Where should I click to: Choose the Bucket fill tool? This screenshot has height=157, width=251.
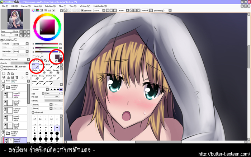[x=35, y=77]
